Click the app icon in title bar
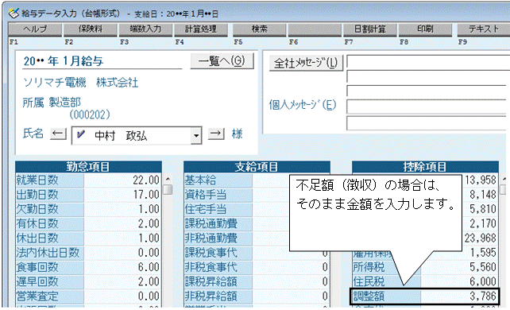Viewport: 510px width, 310px height. tap(14, 14)
